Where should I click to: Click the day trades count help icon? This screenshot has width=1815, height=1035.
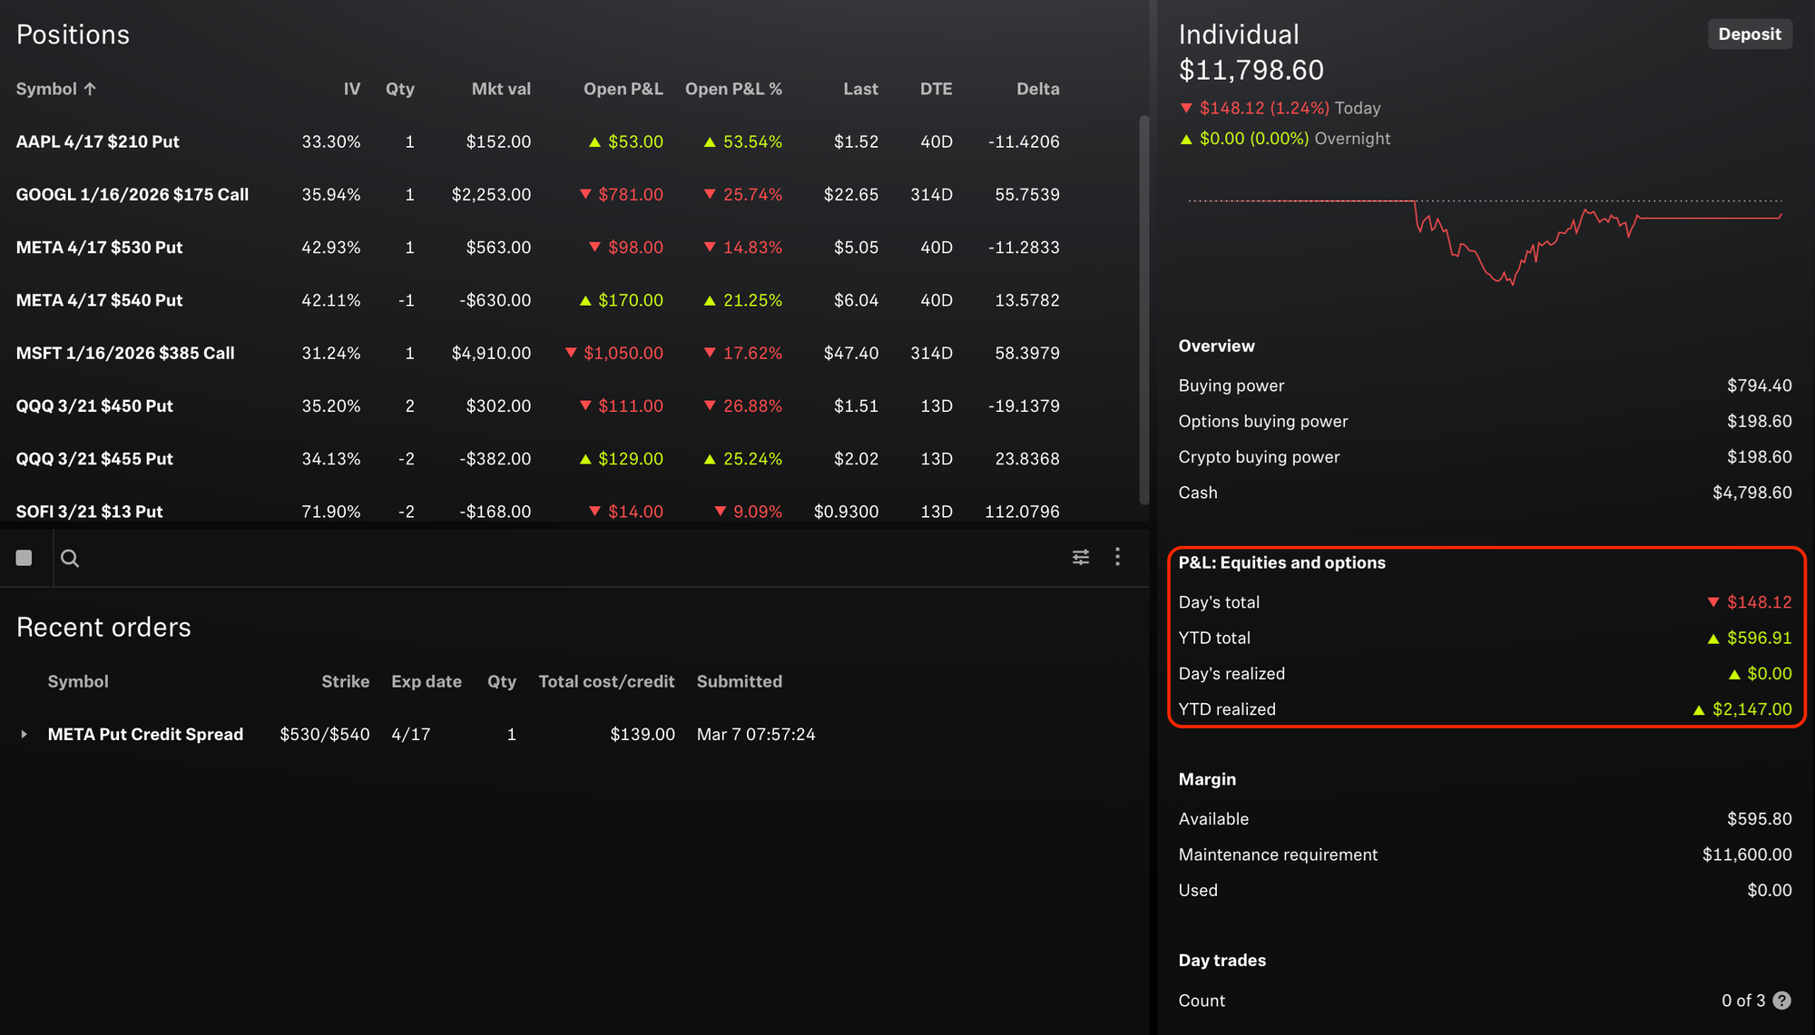coord(1782,1001)
